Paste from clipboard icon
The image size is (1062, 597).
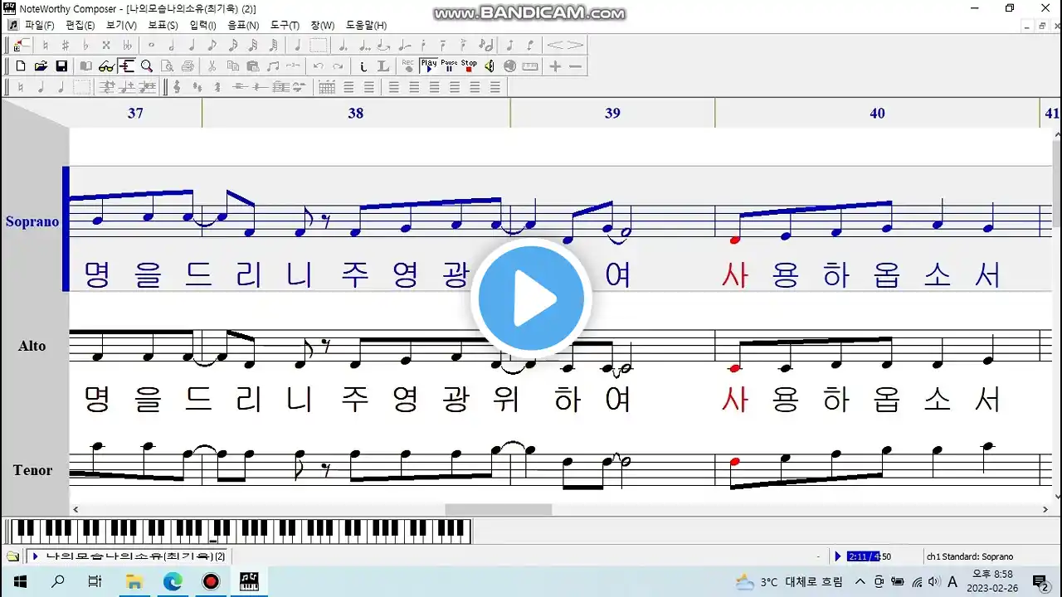252,66
